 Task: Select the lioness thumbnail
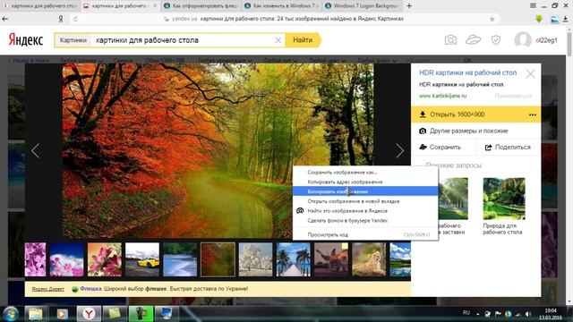pyautogui.click(x=369, y=259)
